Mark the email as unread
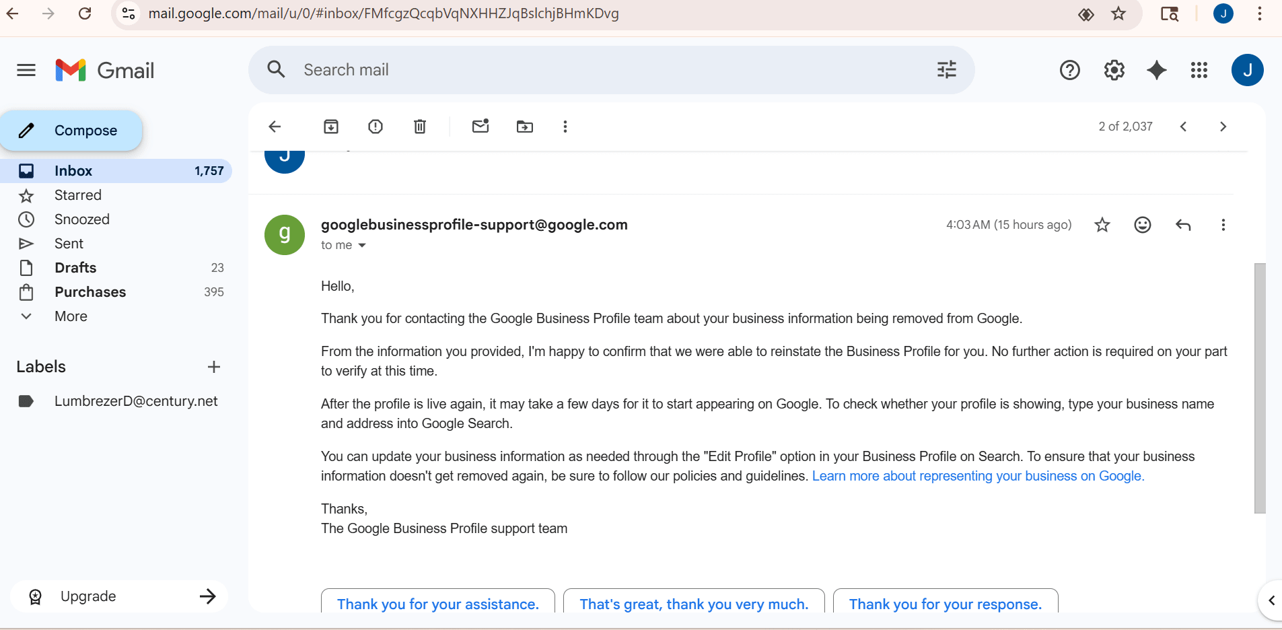This screenshot has height=630, width=1282. point(480,126)
